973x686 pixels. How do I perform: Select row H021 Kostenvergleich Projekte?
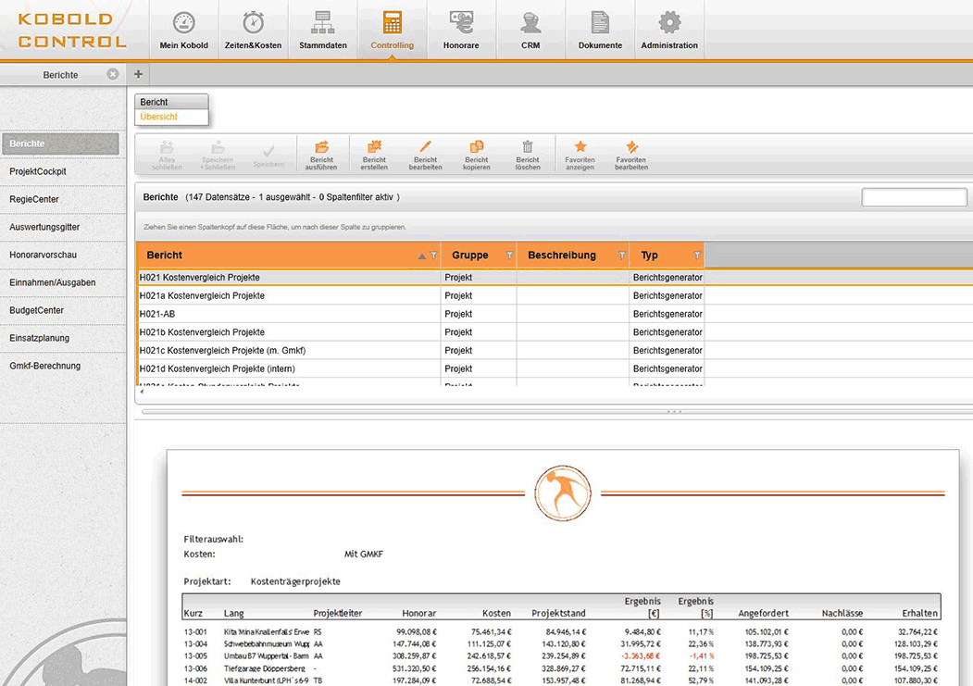420,277
